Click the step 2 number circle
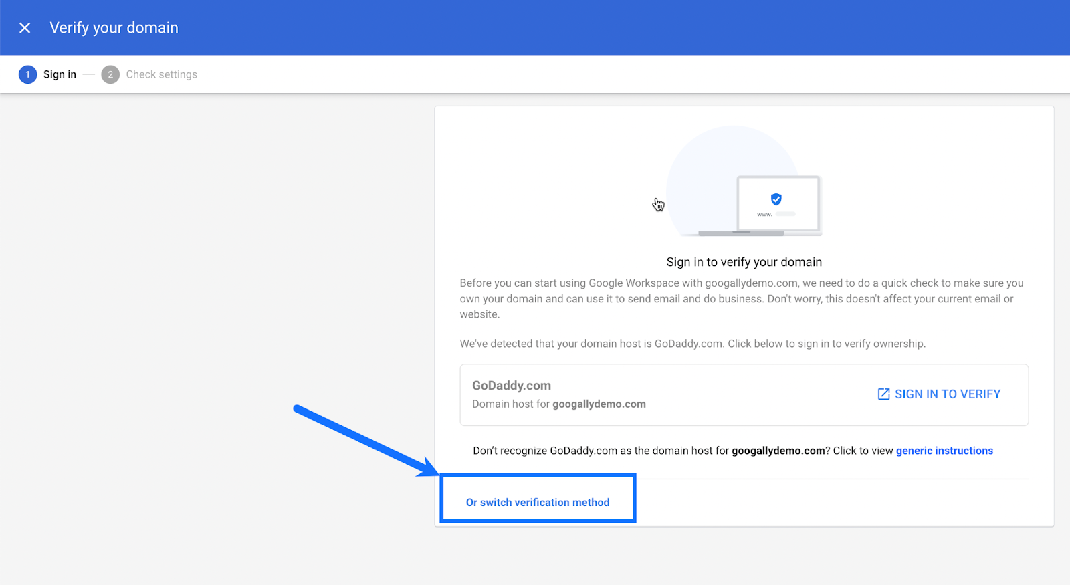The width and height of the screenshot is (1070, 585). (110, 74)
